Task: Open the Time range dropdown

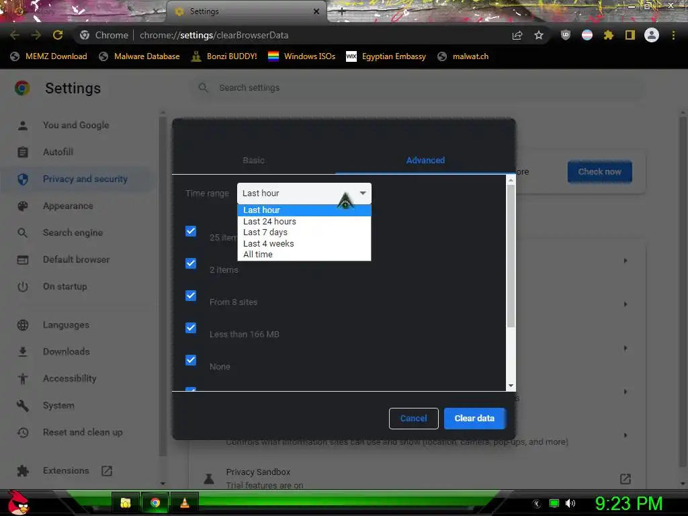Action: 304,193
